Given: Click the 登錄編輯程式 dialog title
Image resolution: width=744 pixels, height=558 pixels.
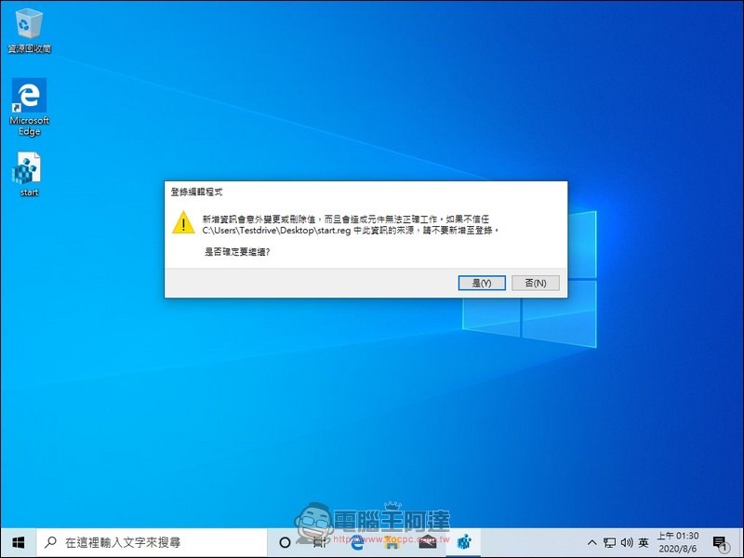Looking at the screenshot, I should [196, 193].
